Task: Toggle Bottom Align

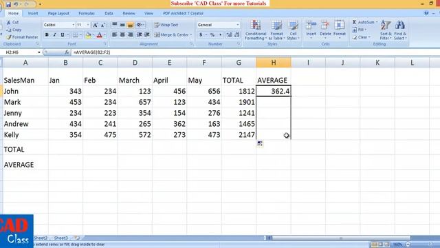Action: [130, 25]
